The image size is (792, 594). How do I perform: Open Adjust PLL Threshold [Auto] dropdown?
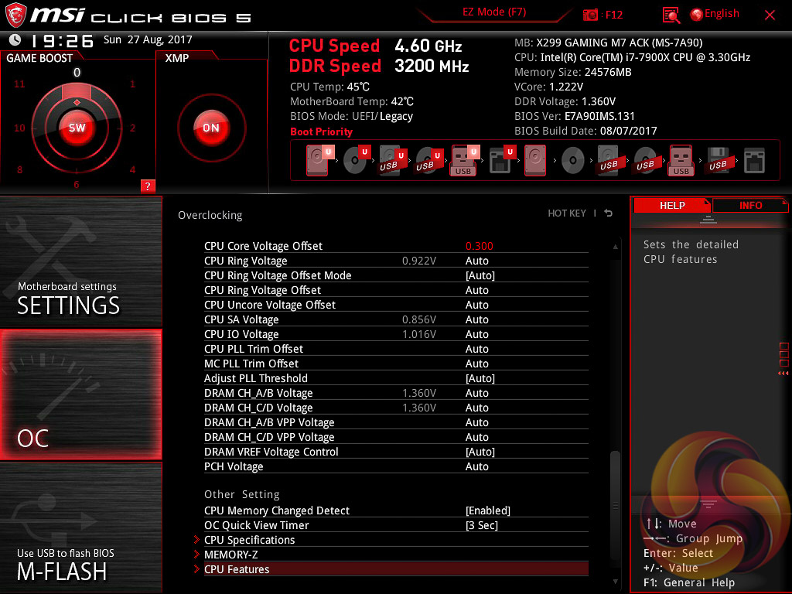coord(480,378)
